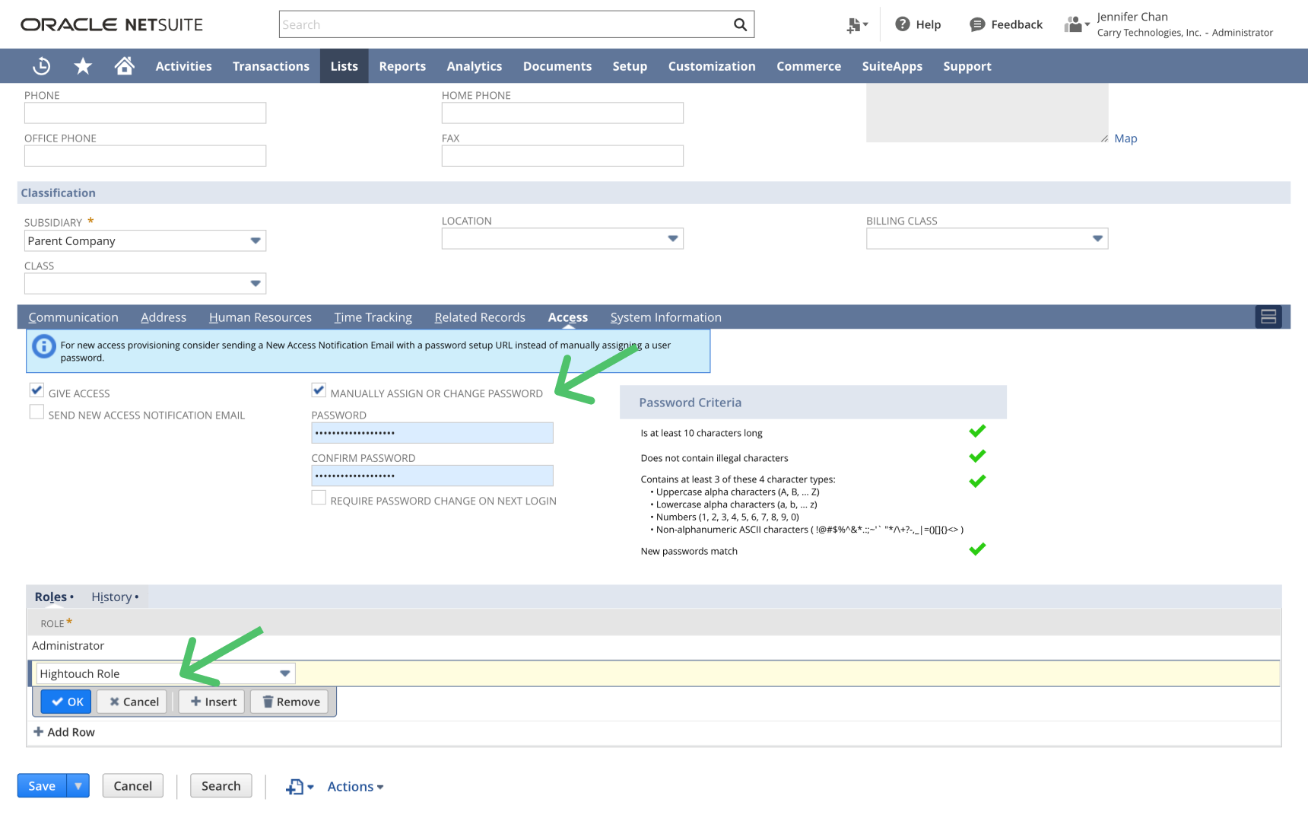Click the Phone input field
The width and height of the screenshot is (1308, 818).
[145, 113]
